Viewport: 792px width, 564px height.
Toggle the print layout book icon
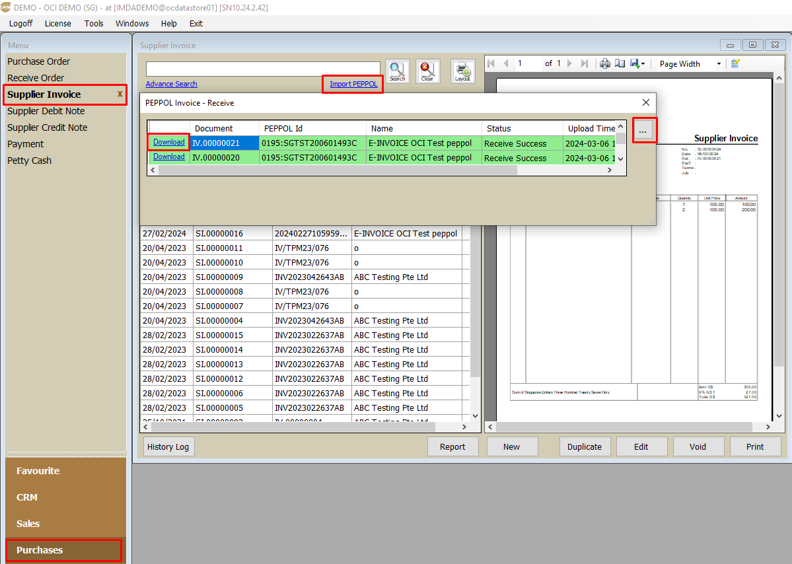pos(620,63)
